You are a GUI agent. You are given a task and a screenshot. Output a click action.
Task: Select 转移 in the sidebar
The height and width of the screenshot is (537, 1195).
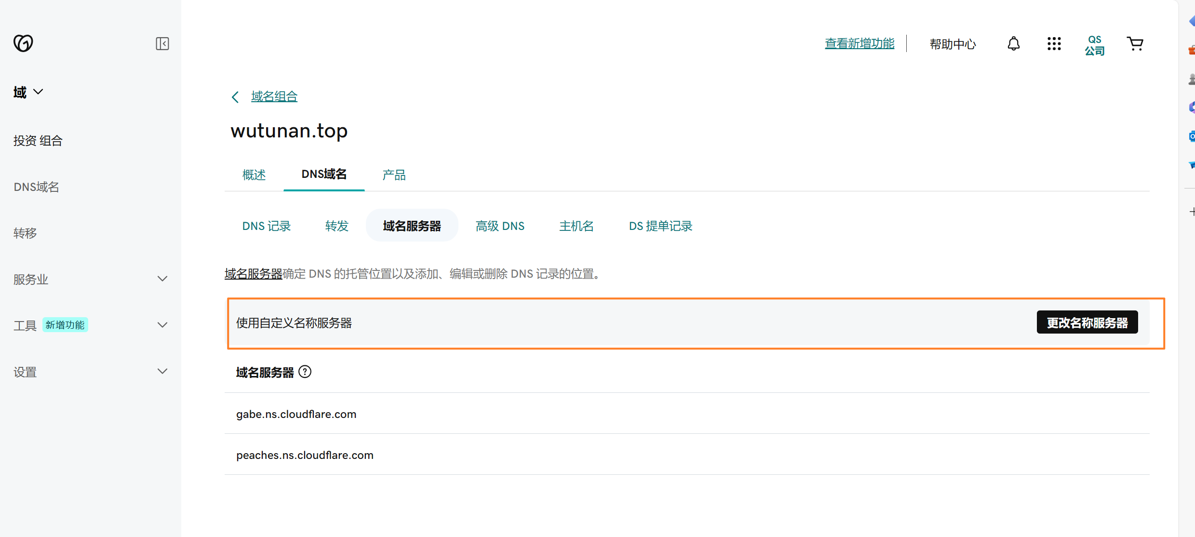click(25, 233)
